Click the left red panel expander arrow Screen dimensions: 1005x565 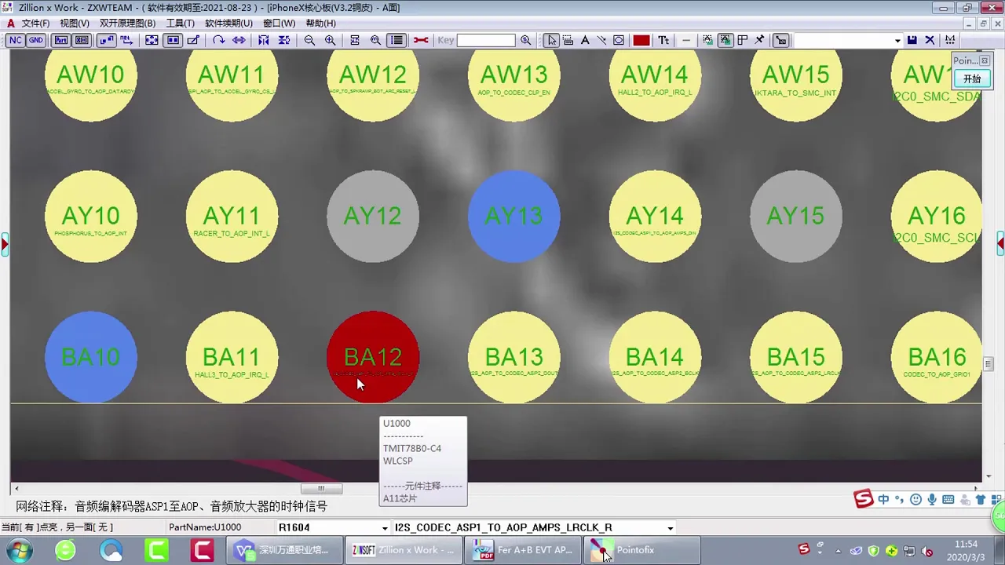pos(5,245)
